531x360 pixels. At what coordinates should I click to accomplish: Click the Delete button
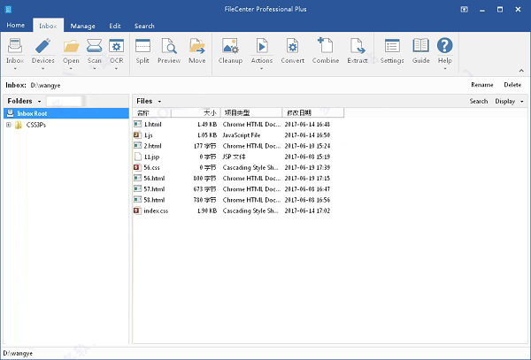click(512, 85)
